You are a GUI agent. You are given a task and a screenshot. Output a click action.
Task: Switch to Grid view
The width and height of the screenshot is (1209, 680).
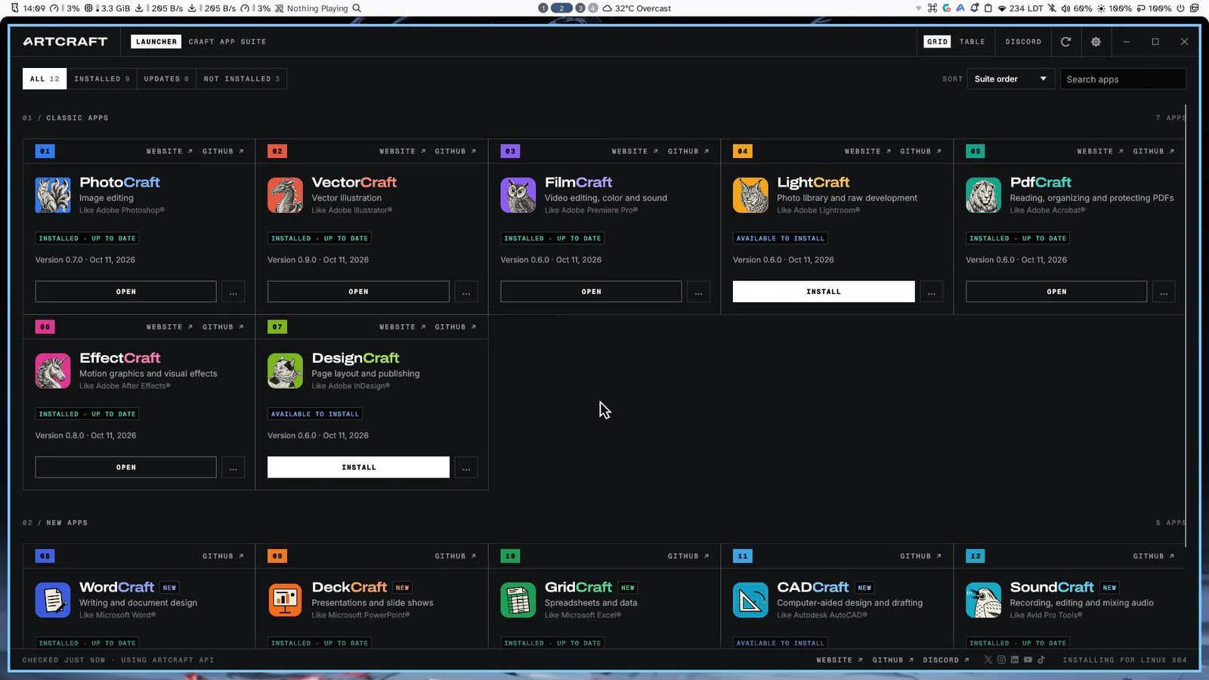[937, 42]
